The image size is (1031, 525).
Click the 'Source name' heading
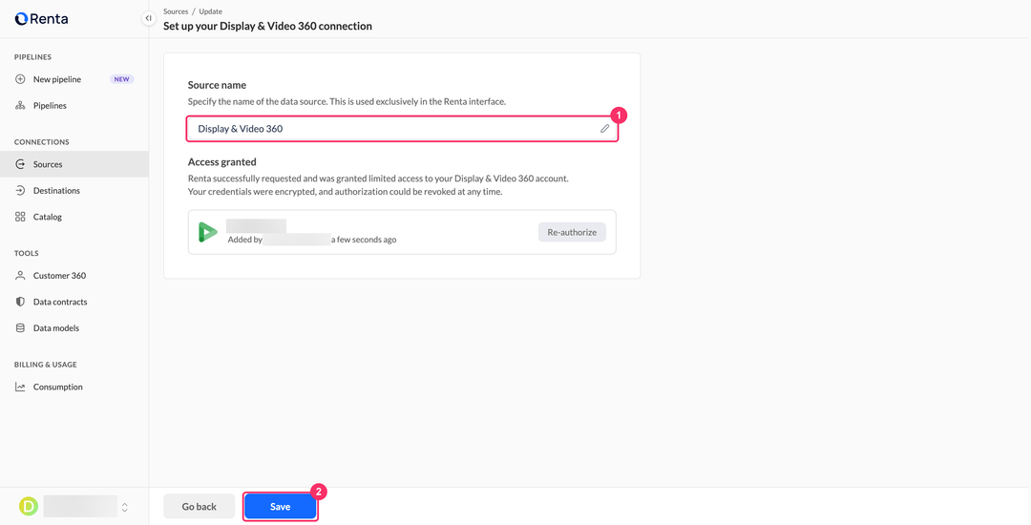pos(217,85)
